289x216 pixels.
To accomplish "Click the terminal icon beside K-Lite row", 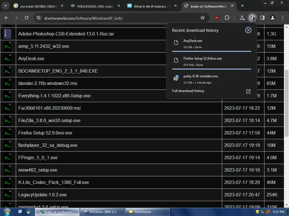I will point(8,182).
